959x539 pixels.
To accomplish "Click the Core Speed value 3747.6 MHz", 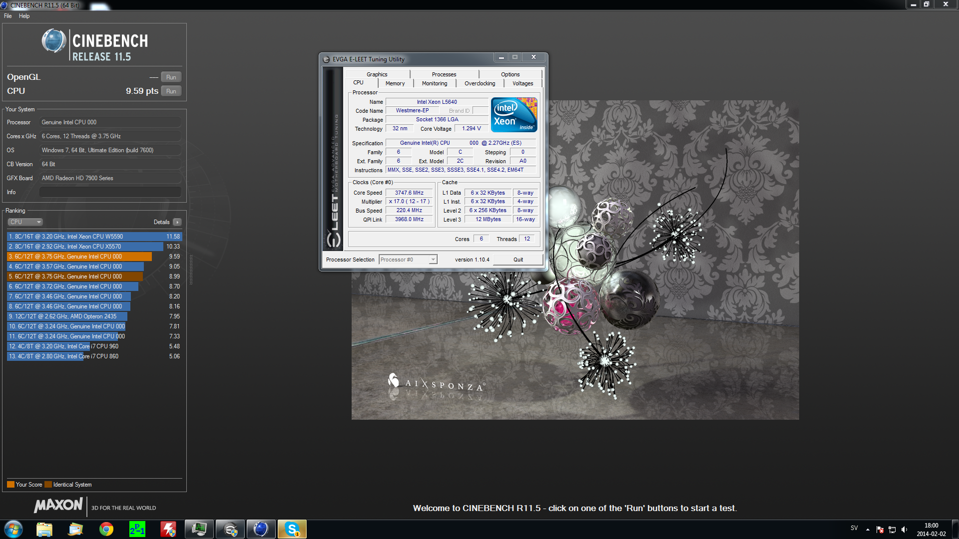I will pyautogui.click(x=409, y=193).
